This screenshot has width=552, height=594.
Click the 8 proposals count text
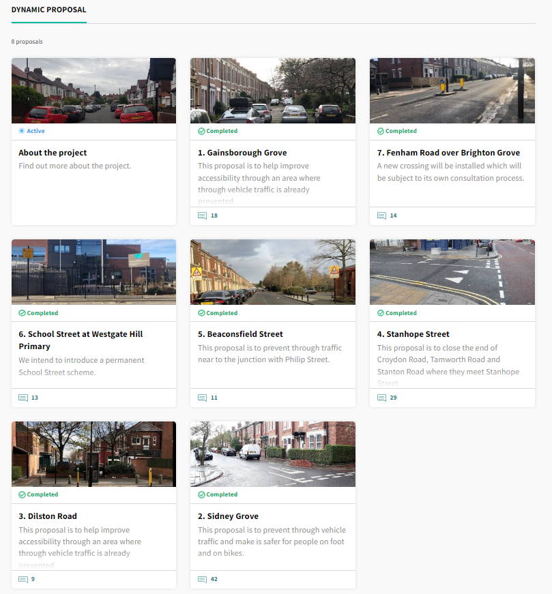coord(27,42)
